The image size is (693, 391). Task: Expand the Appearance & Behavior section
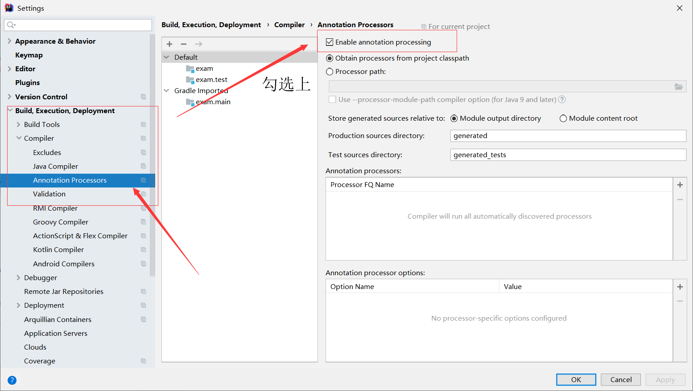pos(10,41)
